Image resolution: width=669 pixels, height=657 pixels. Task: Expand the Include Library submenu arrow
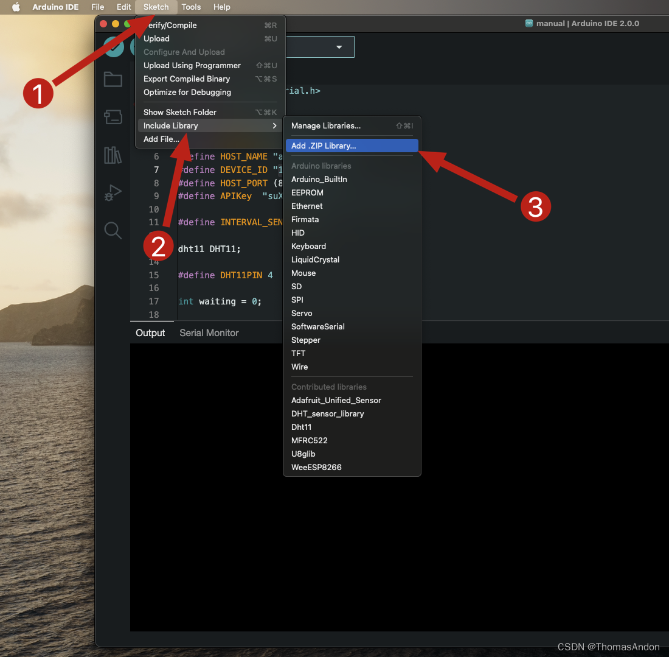click(274, 125)
